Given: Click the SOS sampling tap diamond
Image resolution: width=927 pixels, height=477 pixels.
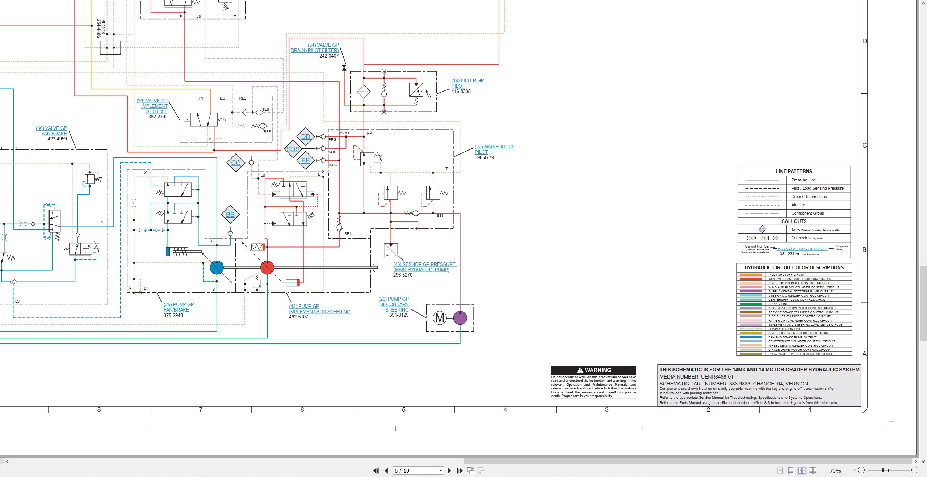Looking at the screenshot, I should click(x=293, y=149).
